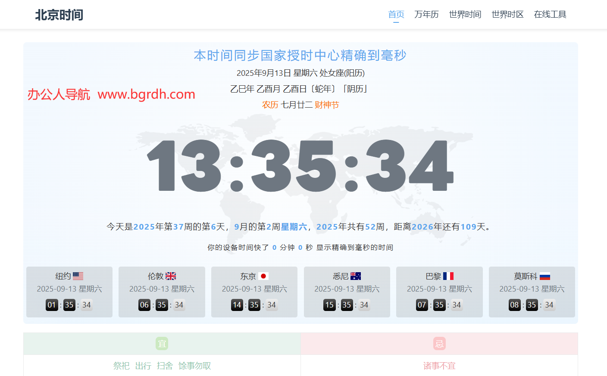This screenshot has width=607, height=376.
Task: Click the UK flag icon beside 伦敦
Action: click(x=171, y=276)
